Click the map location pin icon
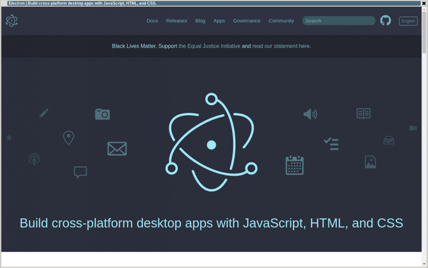The image size is (428, 268). (68, 138)
